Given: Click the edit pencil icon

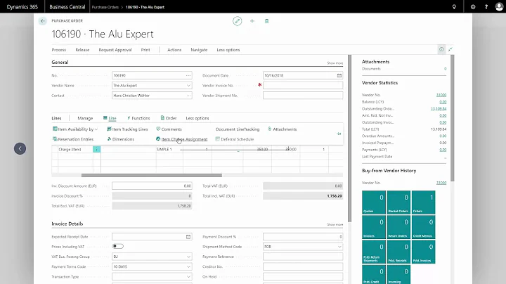Looking at the screenshot, I should pyautogui.click(x=238, y=21).
